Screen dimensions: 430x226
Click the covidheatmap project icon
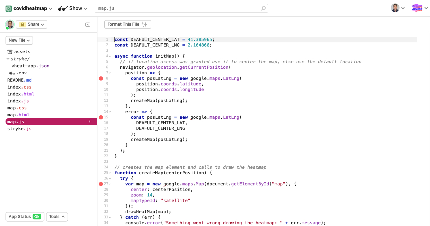pyautogui.click(x=9, y=8)
